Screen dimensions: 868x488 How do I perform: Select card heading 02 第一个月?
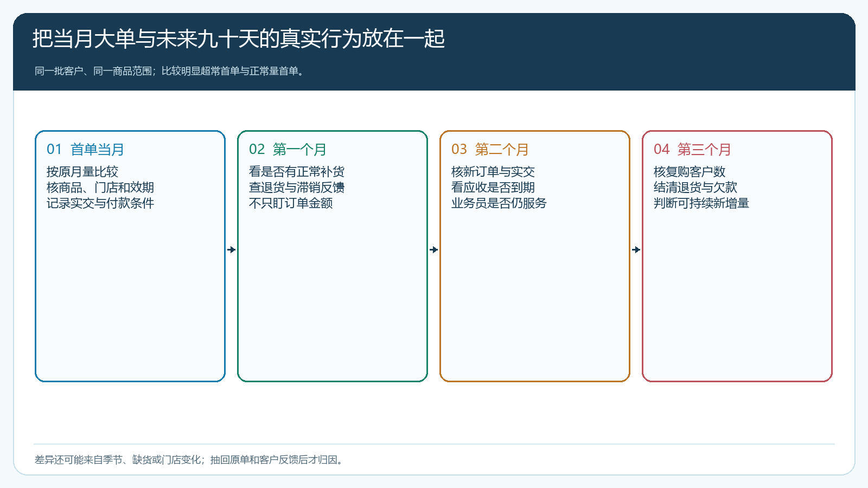[x=288, y=149]
